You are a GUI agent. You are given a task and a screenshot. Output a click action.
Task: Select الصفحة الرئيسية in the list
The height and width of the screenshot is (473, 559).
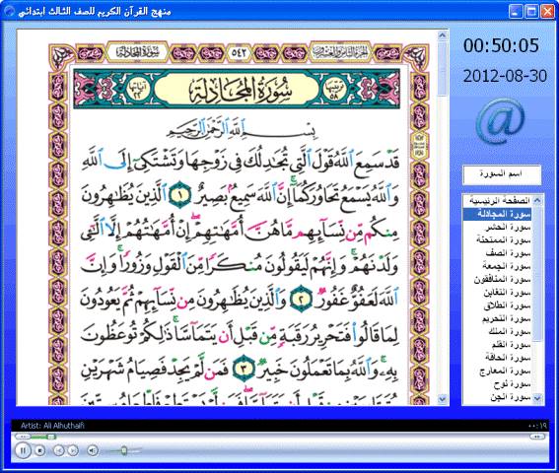497,200
